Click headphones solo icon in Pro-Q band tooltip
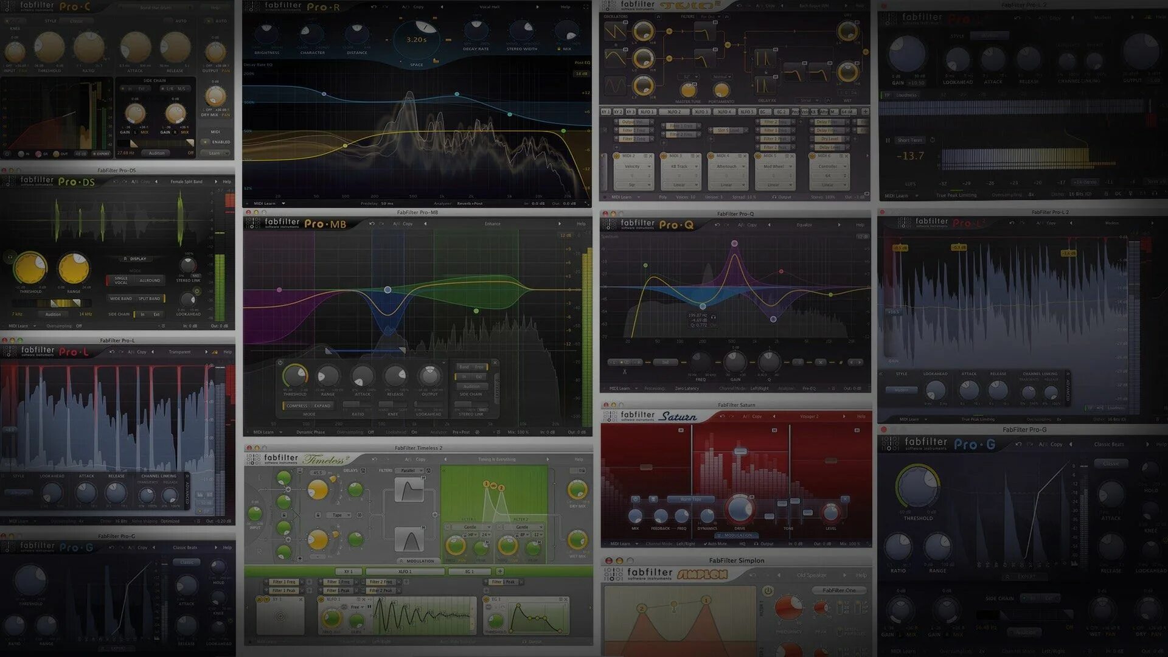This screenshot has height=657, width=1168. pos(714,316)
